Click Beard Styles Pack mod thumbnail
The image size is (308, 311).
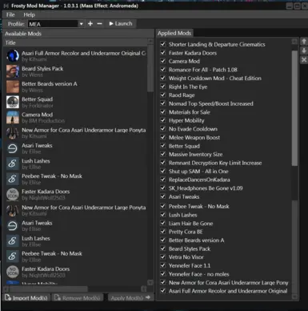(x=13, y=71)
